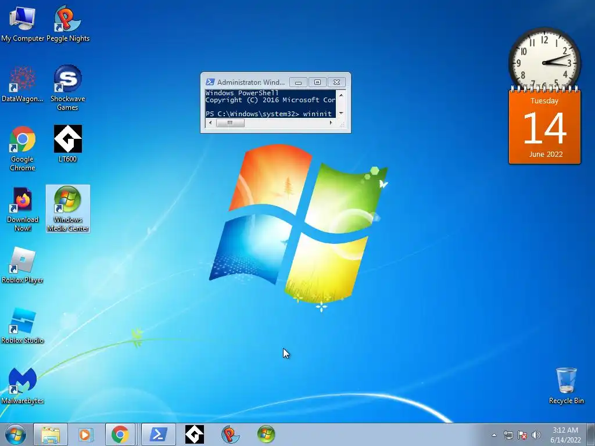Click the PowerShell horizontal scrollbar thumb
Viewport: 595px width, 446px height.
pyautogui.click(x=230, y=123)
